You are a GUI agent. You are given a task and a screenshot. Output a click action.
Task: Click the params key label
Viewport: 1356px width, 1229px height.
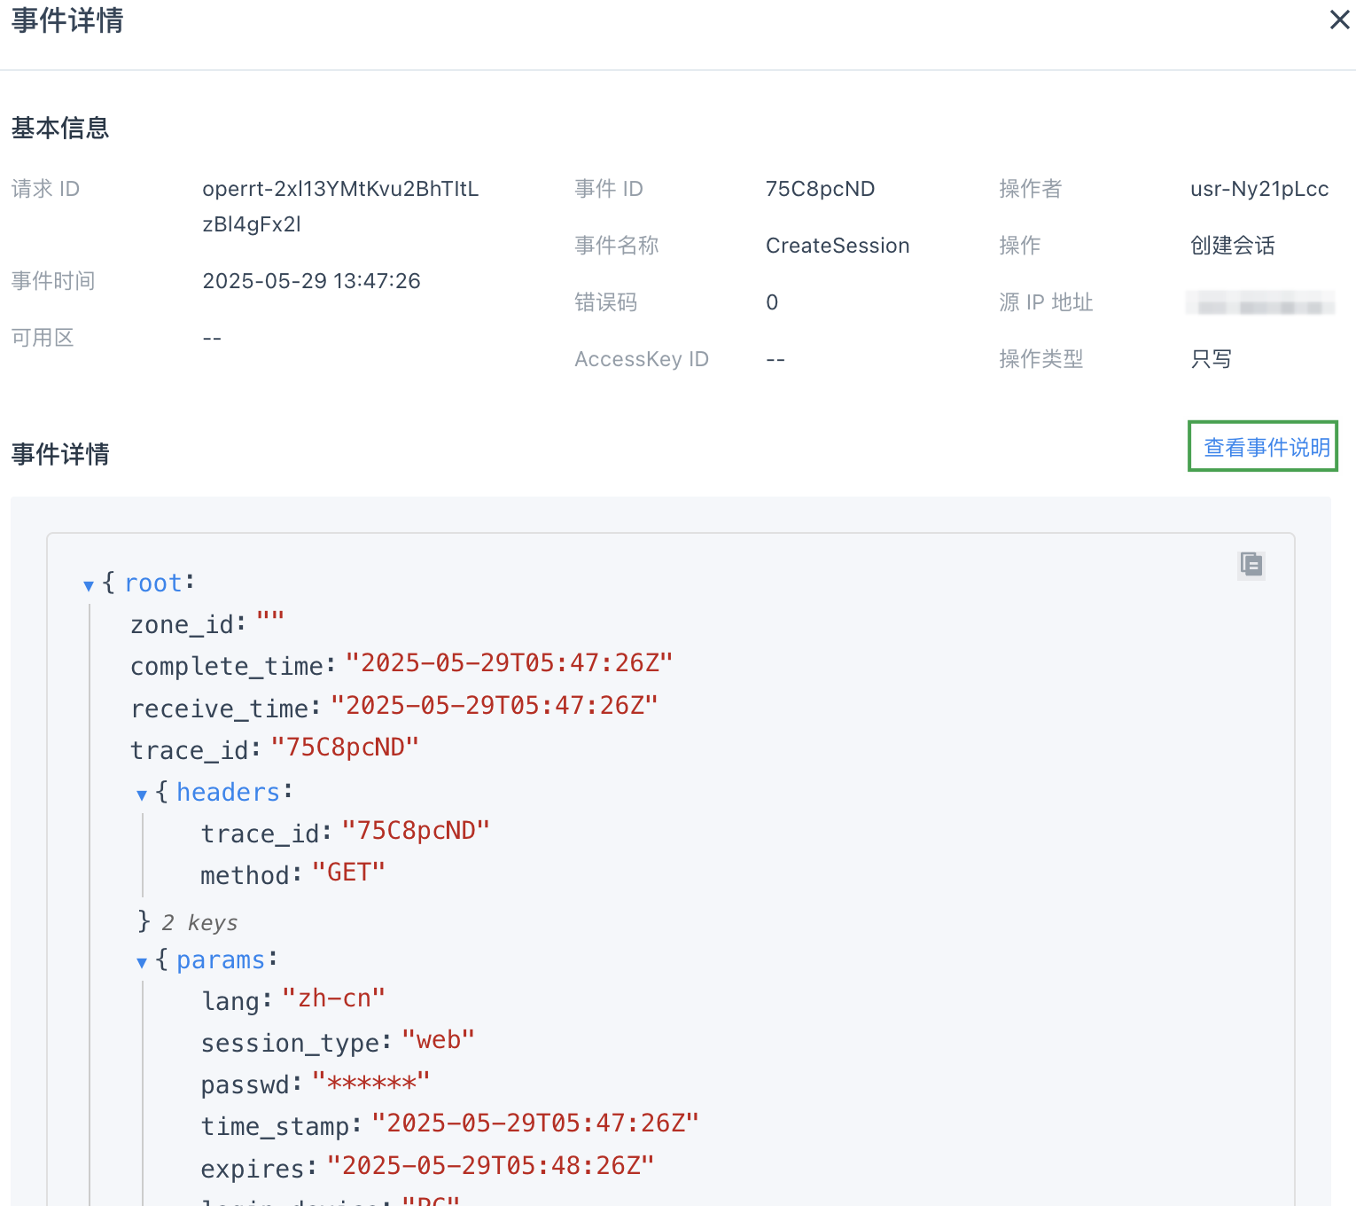221,959
